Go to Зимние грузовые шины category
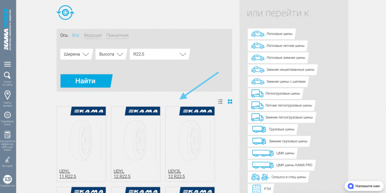This screenshot has height=193, width=386. pyautogui.click(x=279, y=141)
